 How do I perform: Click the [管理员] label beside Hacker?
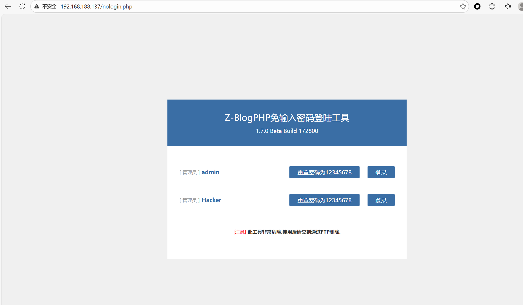(x=189, y=200)
